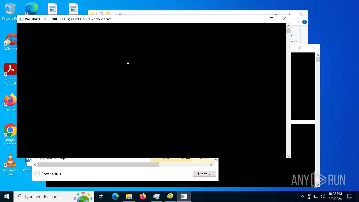Switch to Task Manager in the taskbar
Screen dimensions: 359x202
157,196
